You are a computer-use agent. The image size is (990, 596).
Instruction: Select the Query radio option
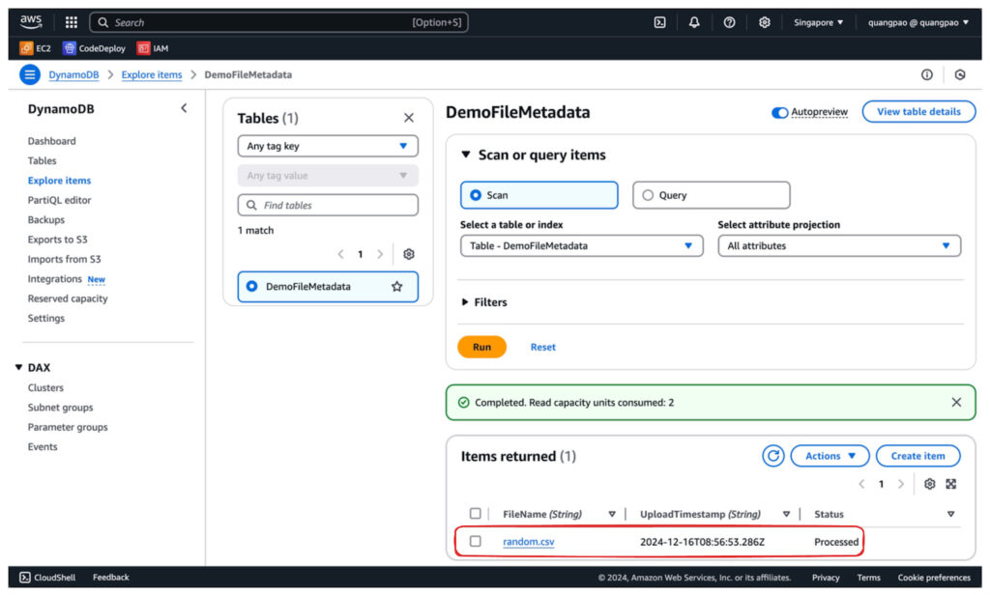pyautogui.click(x=711, y=195)
